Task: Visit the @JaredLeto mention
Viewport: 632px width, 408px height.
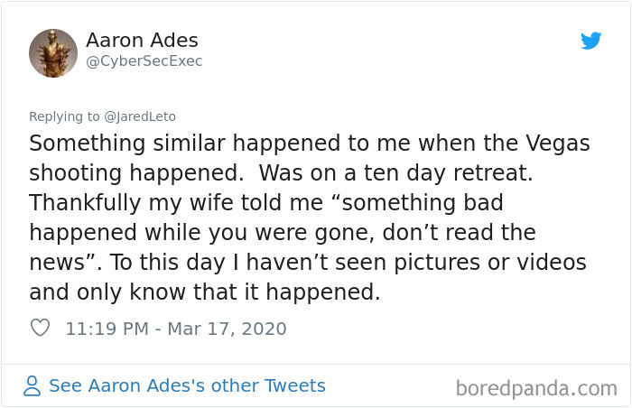Action: tap(141, 116)
